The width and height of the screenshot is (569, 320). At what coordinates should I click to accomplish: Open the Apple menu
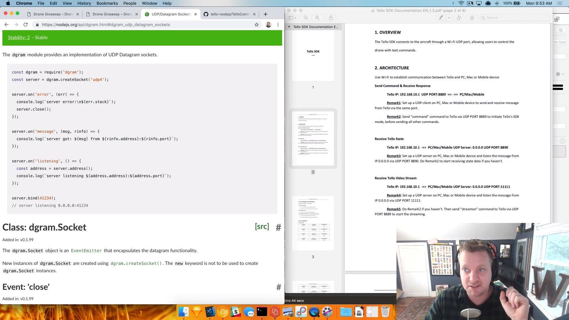[8, 3]
